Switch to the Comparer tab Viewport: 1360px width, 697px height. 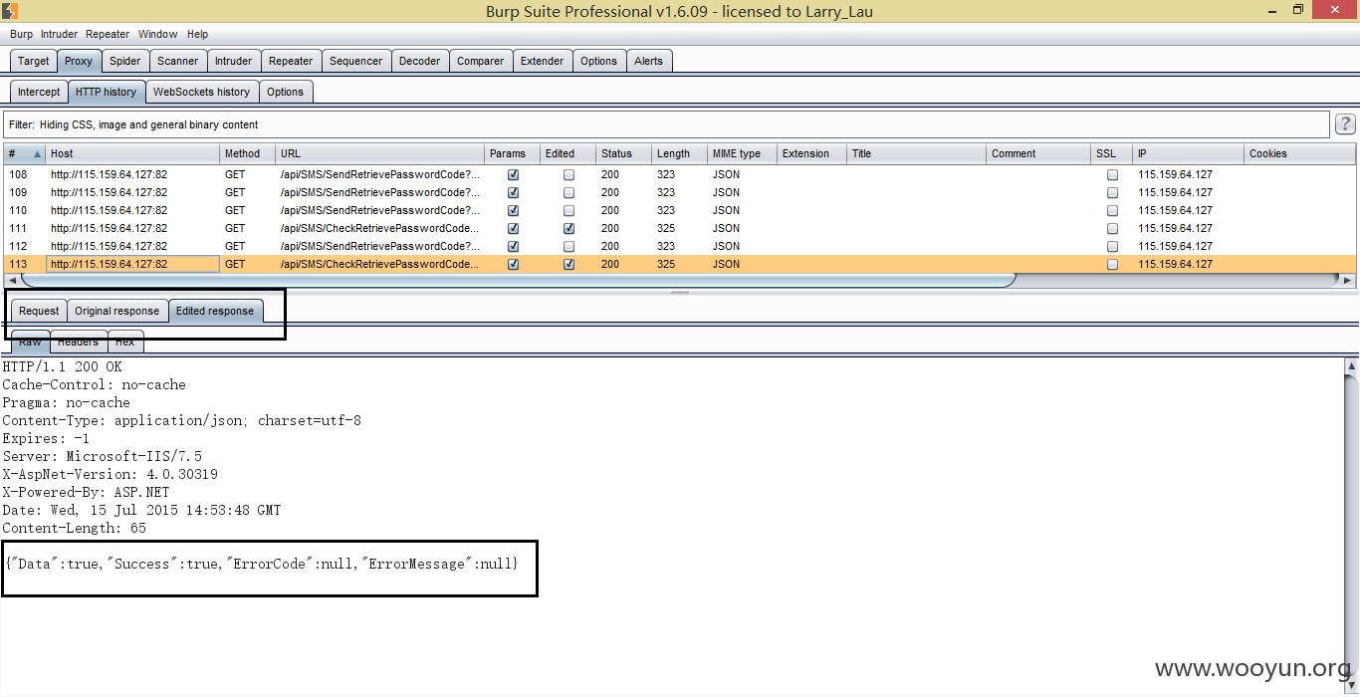[480, 61]
